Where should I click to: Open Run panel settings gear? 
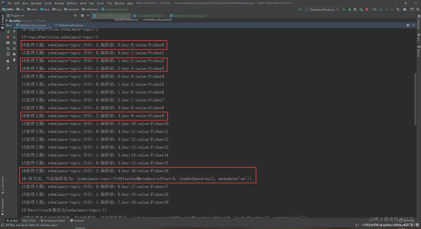(408, 25)
